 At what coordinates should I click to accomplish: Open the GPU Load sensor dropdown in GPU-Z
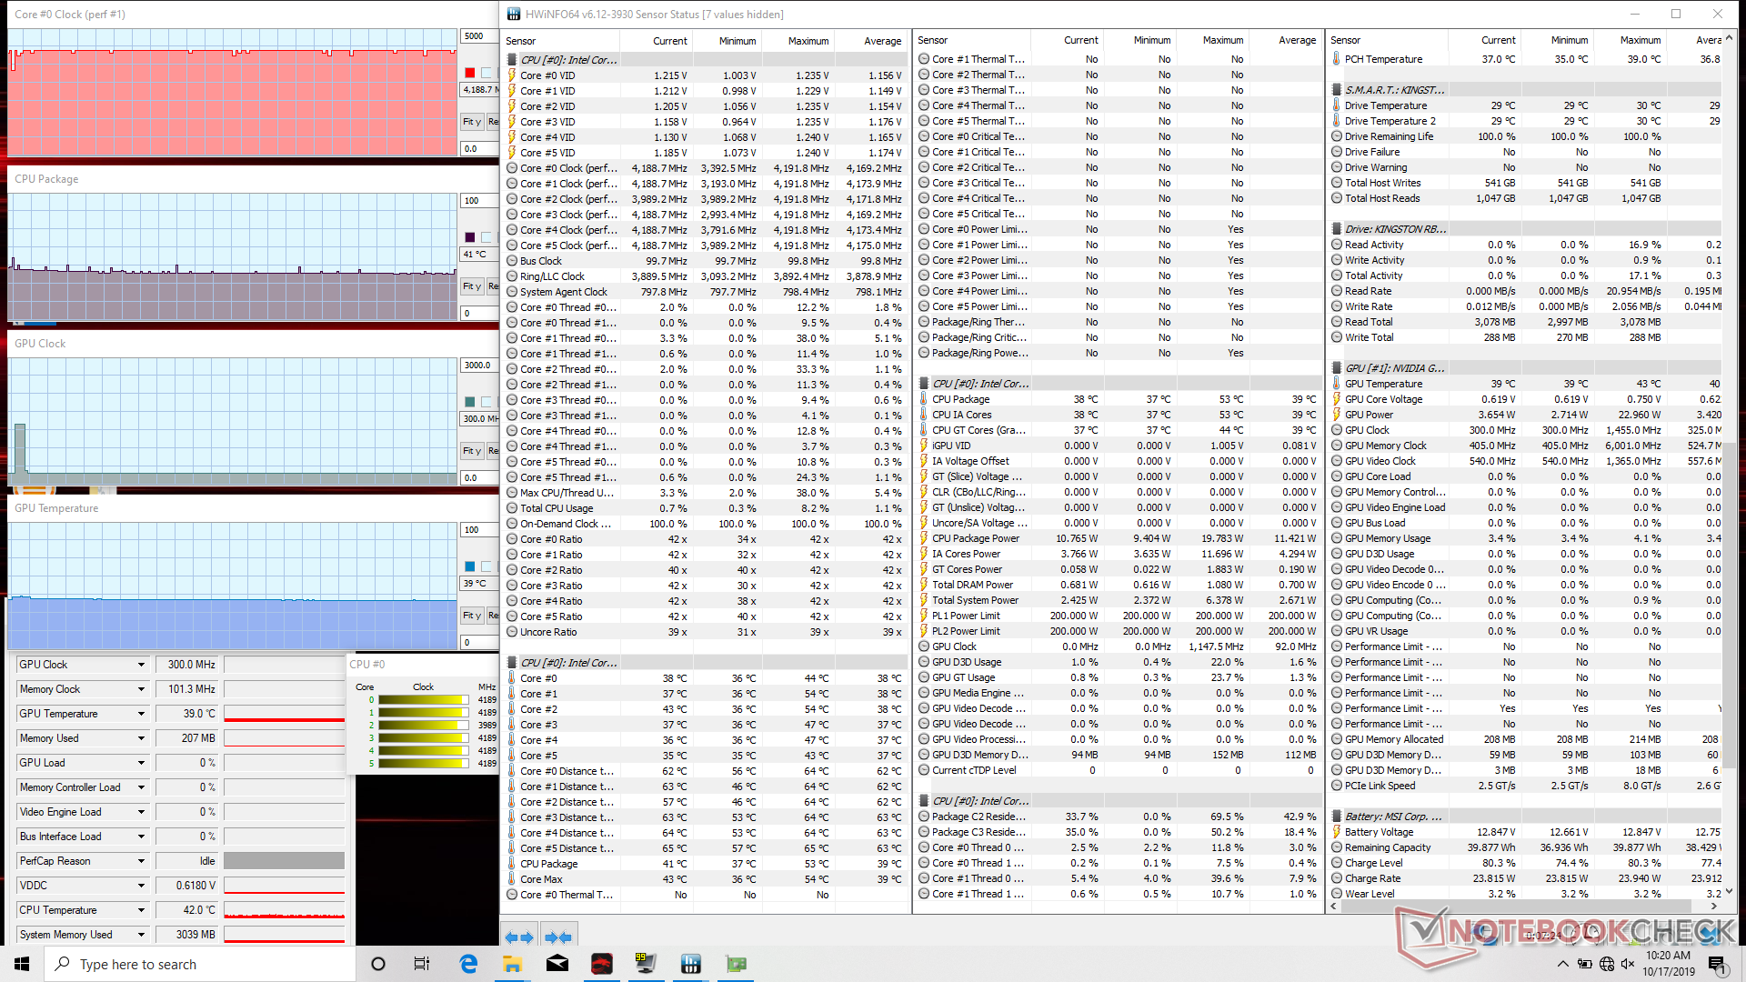tap(141, 763)
